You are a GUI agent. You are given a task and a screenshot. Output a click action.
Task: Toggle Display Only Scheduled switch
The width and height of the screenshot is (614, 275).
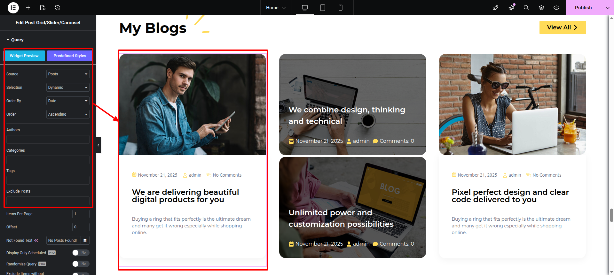point(81,253)
